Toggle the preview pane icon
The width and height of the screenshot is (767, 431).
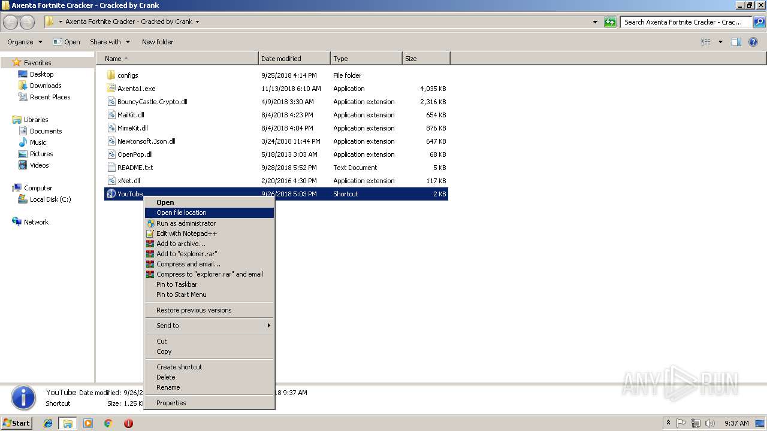736,42
